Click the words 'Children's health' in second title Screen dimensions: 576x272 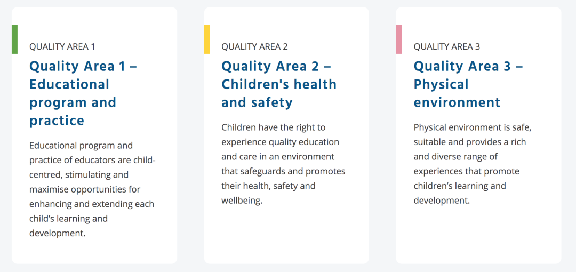click(x=279, y=84)
